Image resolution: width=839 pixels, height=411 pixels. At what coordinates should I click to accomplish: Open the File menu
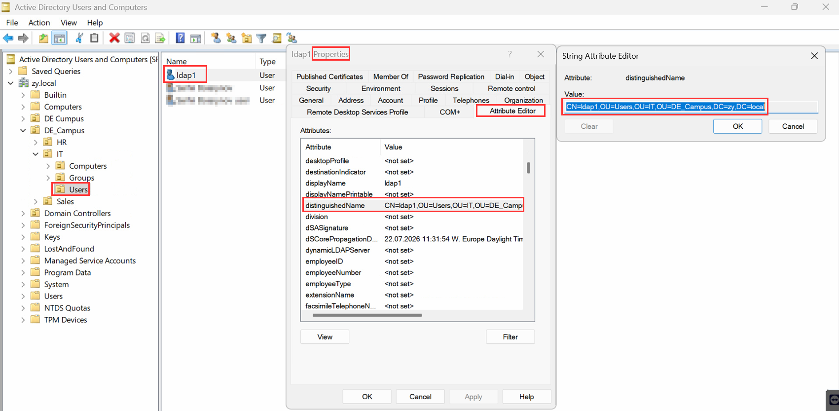pos(12,23)
